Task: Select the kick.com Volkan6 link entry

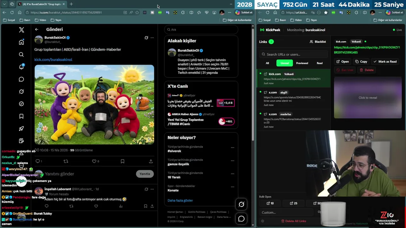Action: [x=294, y=78]
